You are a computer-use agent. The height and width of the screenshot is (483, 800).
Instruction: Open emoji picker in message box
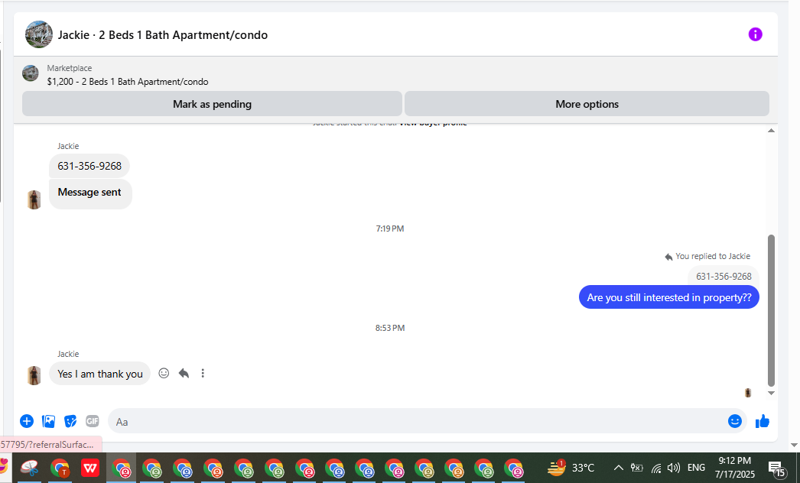(735, 421)
